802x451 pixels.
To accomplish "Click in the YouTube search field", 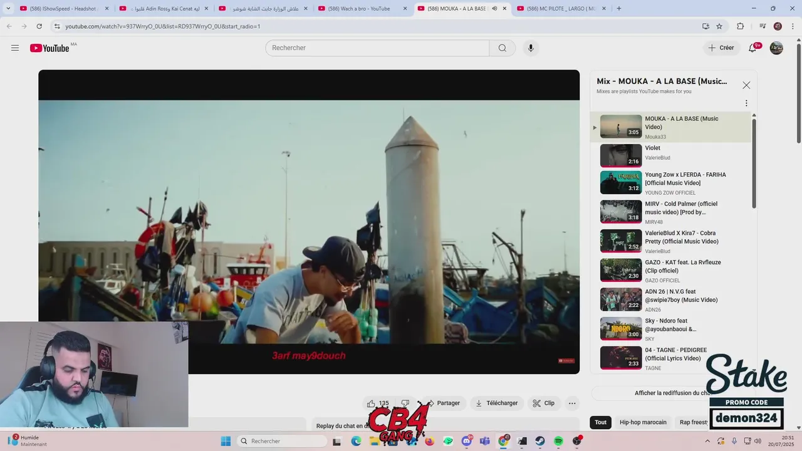I will (x=377, y=48).
